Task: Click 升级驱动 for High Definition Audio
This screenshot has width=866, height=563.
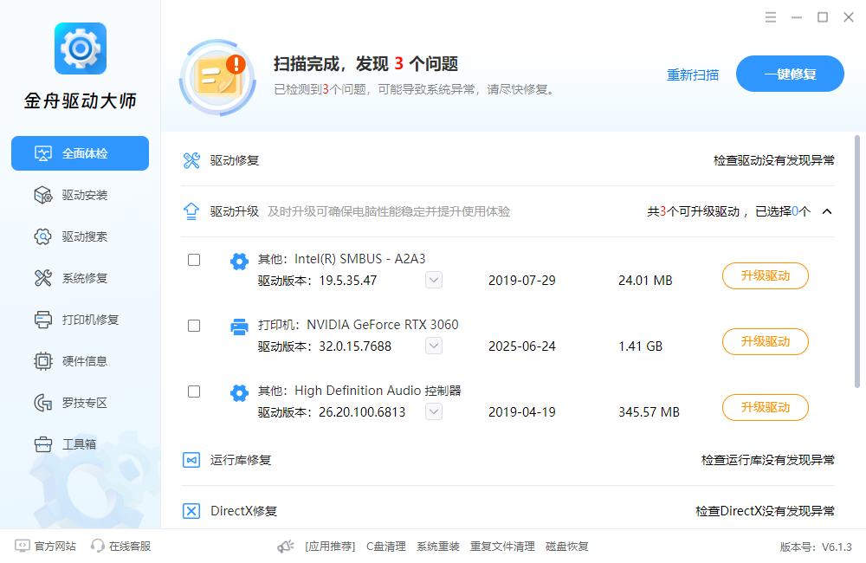Action: [766, 407]
